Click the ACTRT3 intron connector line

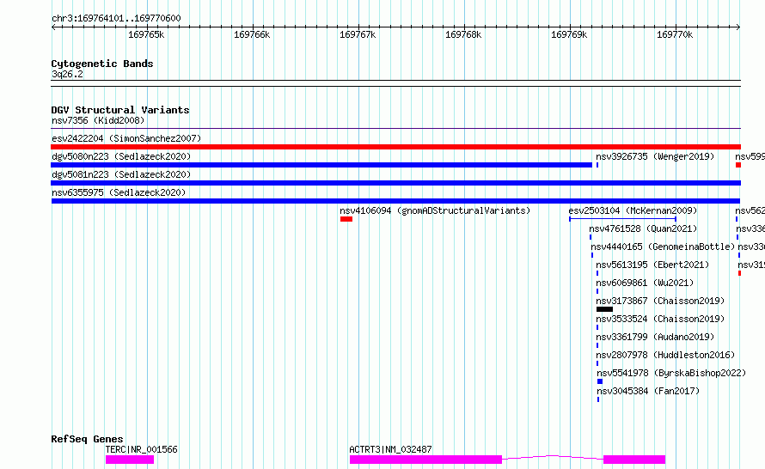[553, 457]
